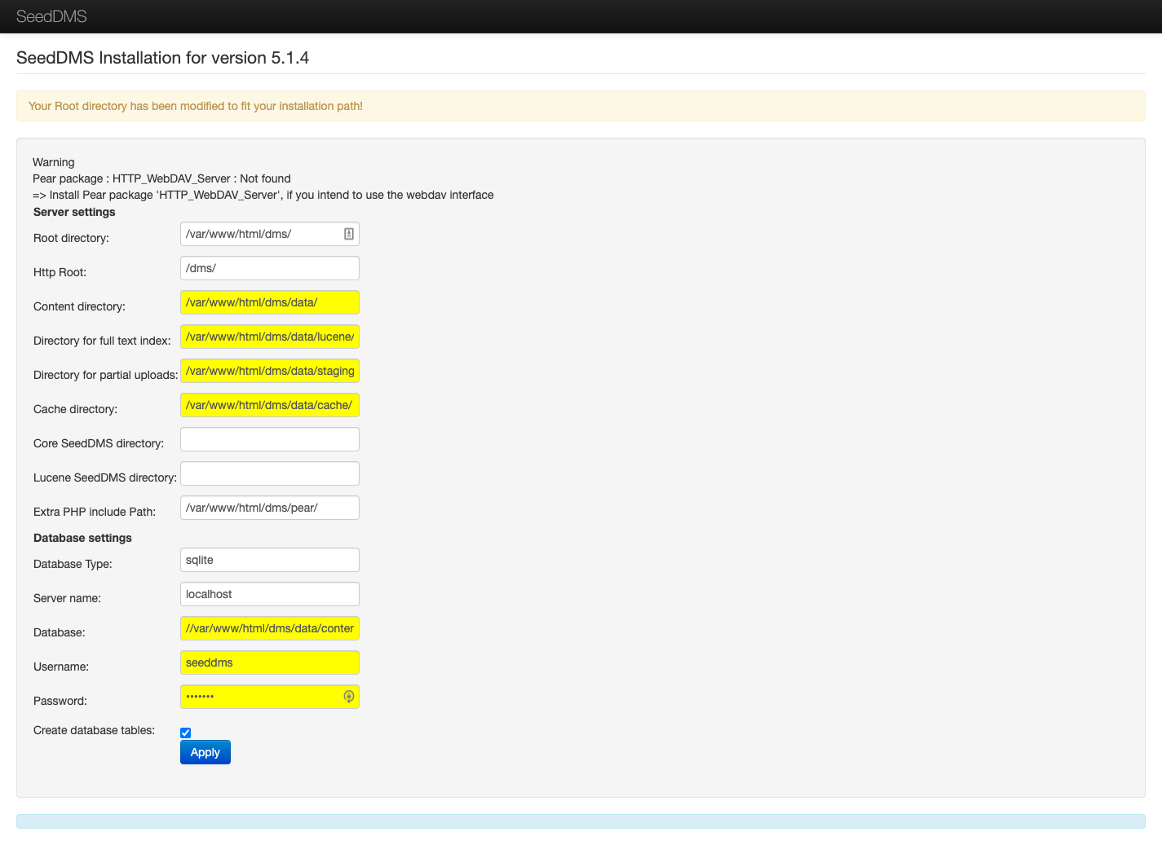Click the SeedDMS logo in the header bar
The image size is (1162, 845).
51,16
